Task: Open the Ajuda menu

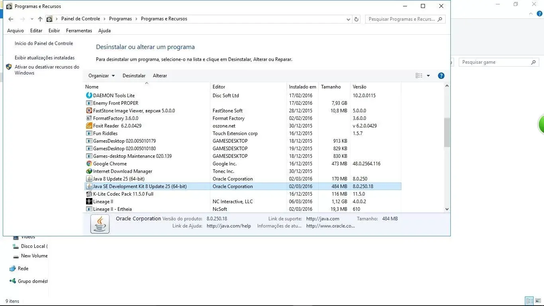Action: point(104,31)
